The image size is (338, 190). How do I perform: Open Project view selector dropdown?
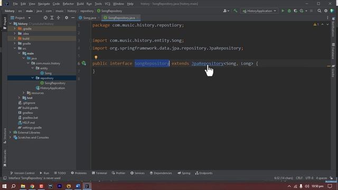21,17
